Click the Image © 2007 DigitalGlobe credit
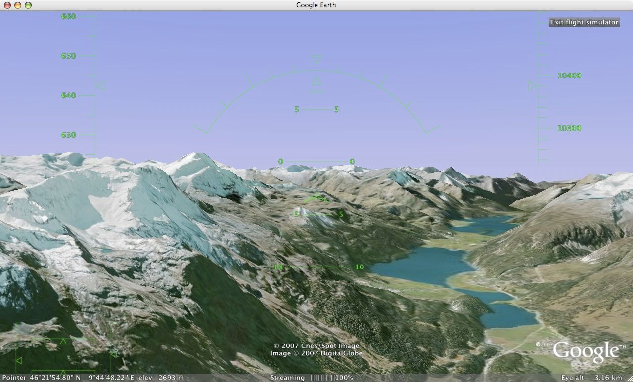Viewport: 633px width, 382px height. 316,353
